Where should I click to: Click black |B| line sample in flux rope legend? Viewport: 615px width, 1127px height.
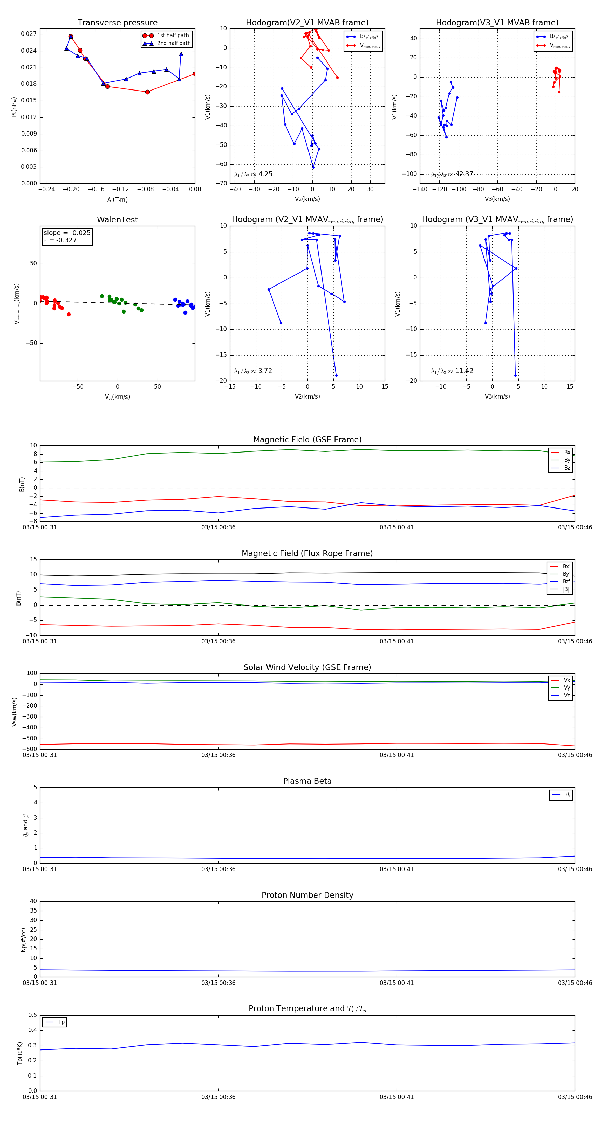coord(554,589)
